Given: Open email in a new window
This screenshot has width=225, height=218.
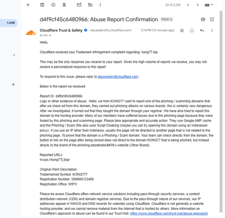Looking at the screenshot, I should click(212, 19).
